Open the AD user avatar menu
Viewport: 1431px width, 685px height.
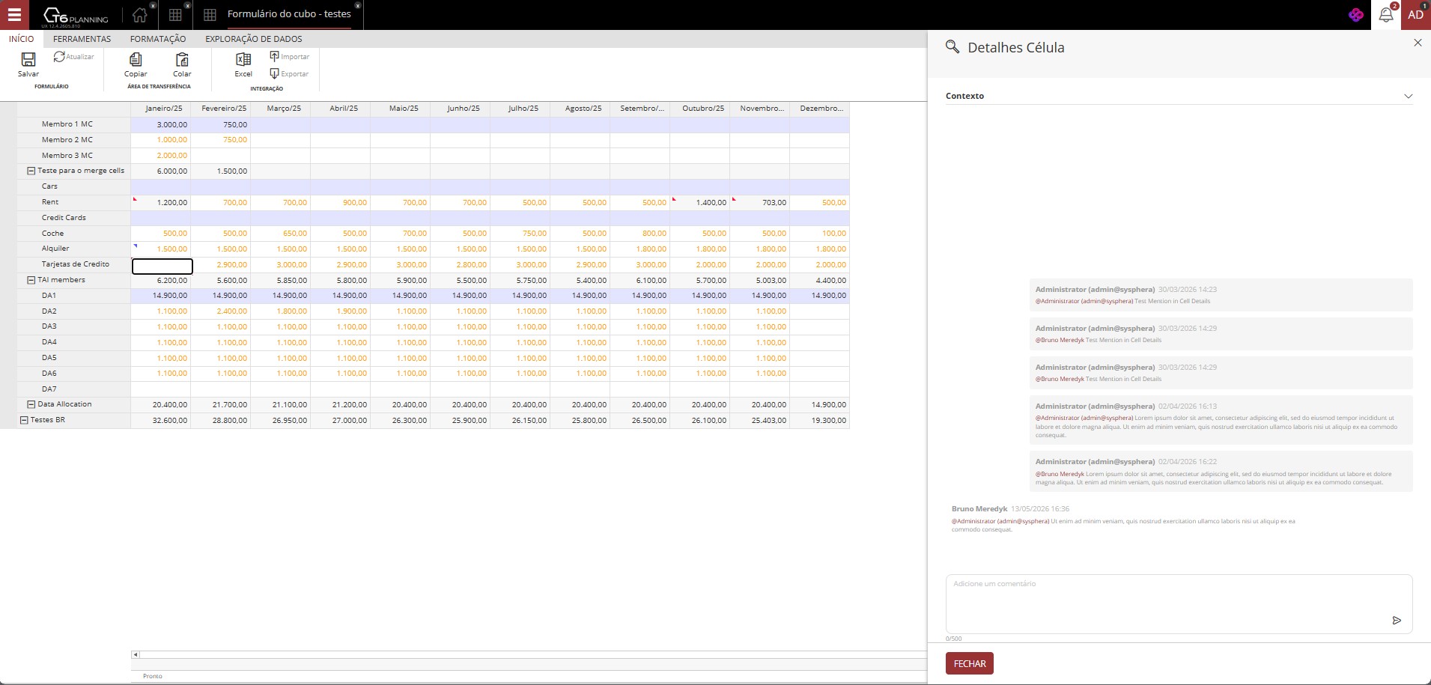point(1415,15)
